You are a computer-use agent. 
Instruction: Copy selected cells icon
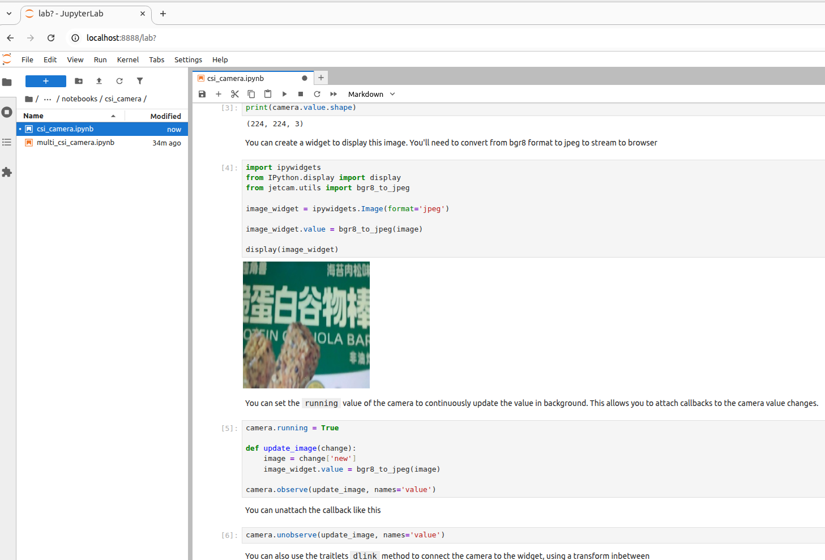pyautogui.click(x=251, y=94)
